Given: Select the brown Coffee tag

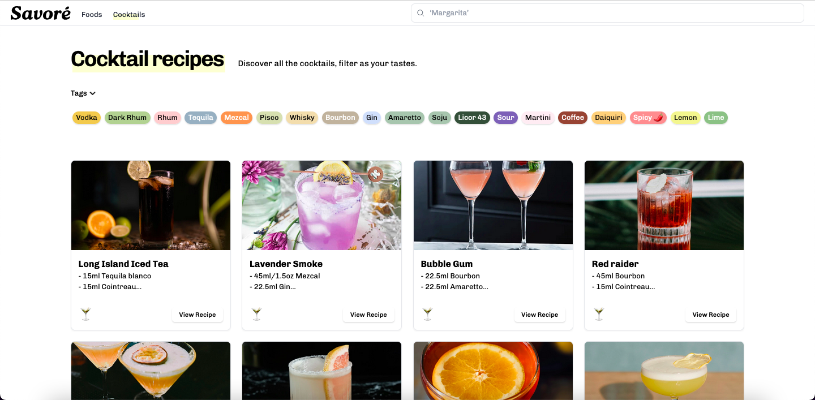Looking at the screenshot, I should 572,118.
